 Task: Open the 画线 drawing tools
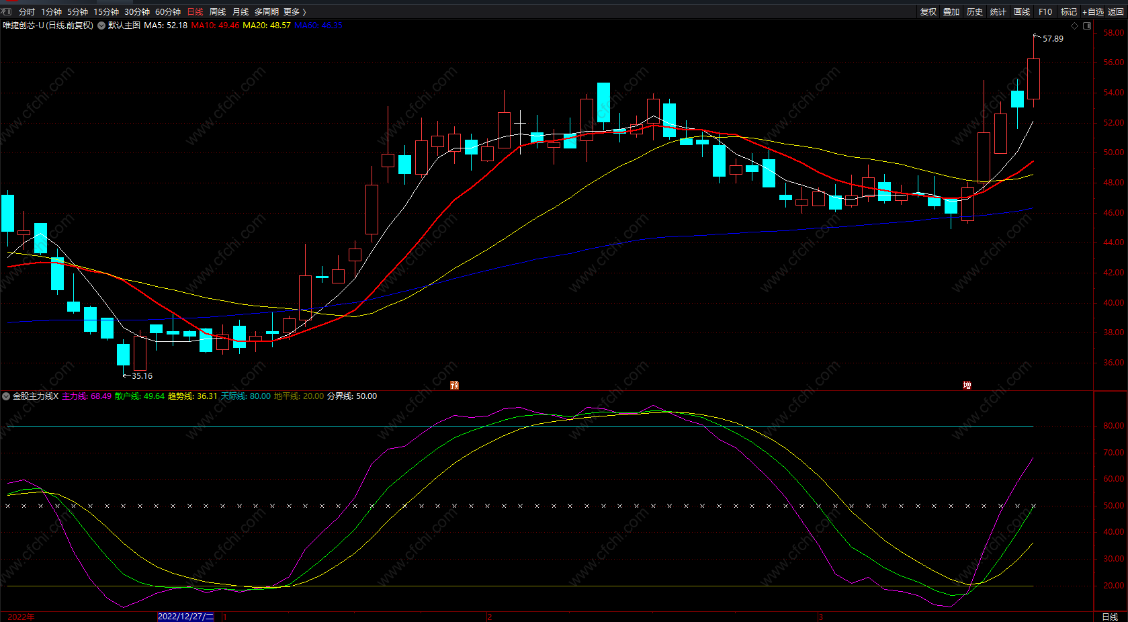(1022, 11)
